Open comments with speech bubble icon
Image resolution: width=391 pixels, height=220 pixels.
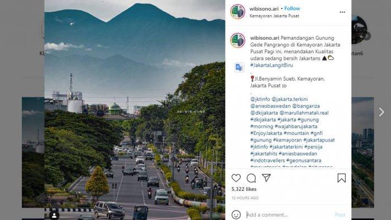tap(251, 178)
